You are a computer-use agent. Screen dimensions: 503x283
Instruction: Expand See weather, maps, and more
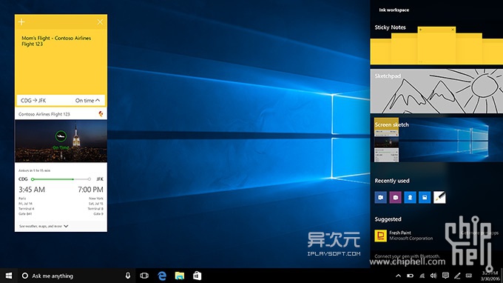coord(44,226)
